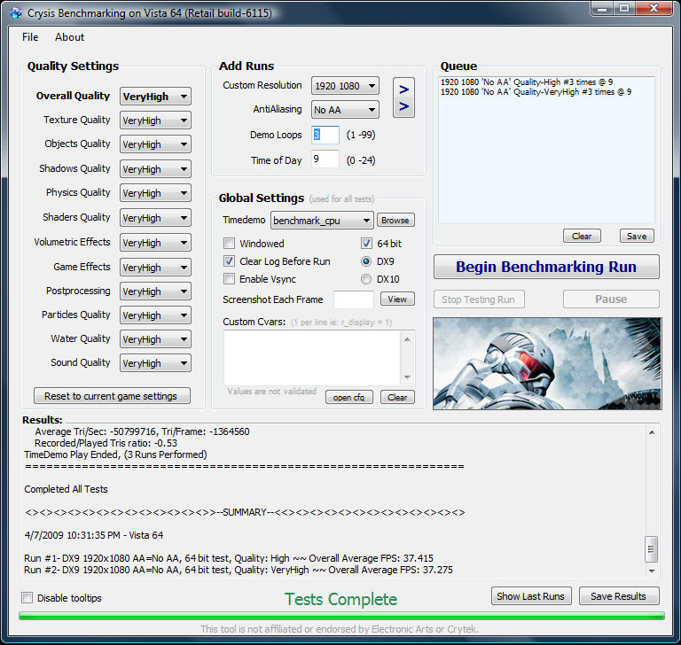Click the Results scroll up arrow
This screenshot has height=645, width=681.
652,432
